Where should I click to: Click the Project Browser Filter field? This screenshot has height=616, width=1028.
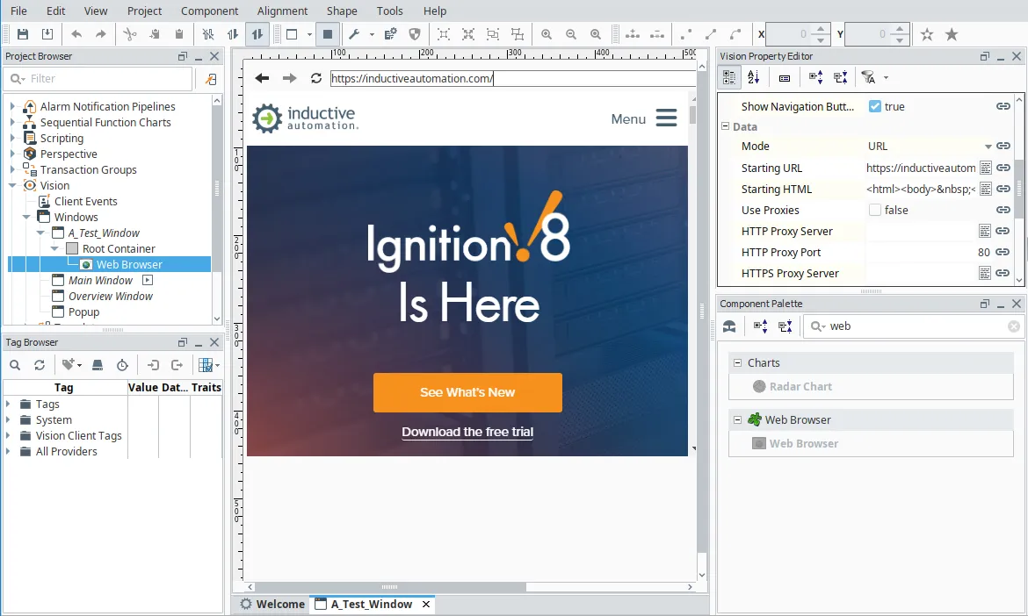click(98, 79)
